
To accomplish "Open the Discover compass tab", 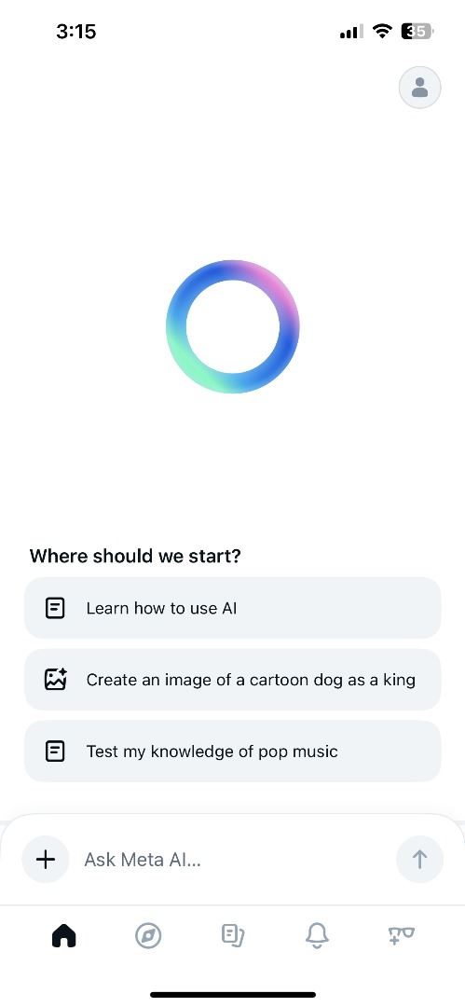I will pos(148,936).
